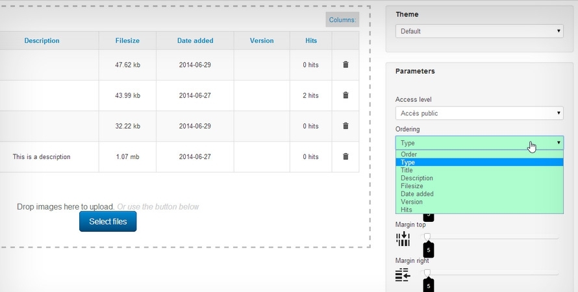Click the Select files button
578x292 pixels.
(108, 221)
